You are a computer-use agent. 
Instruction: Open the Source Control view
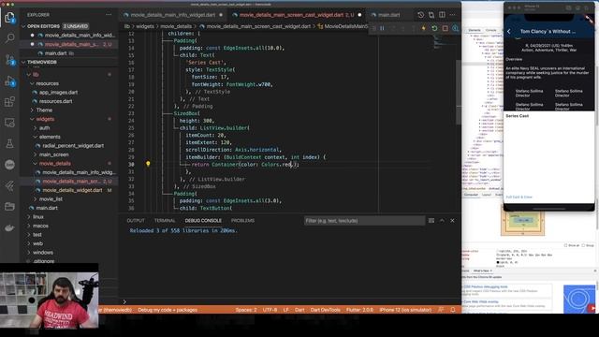9,60
